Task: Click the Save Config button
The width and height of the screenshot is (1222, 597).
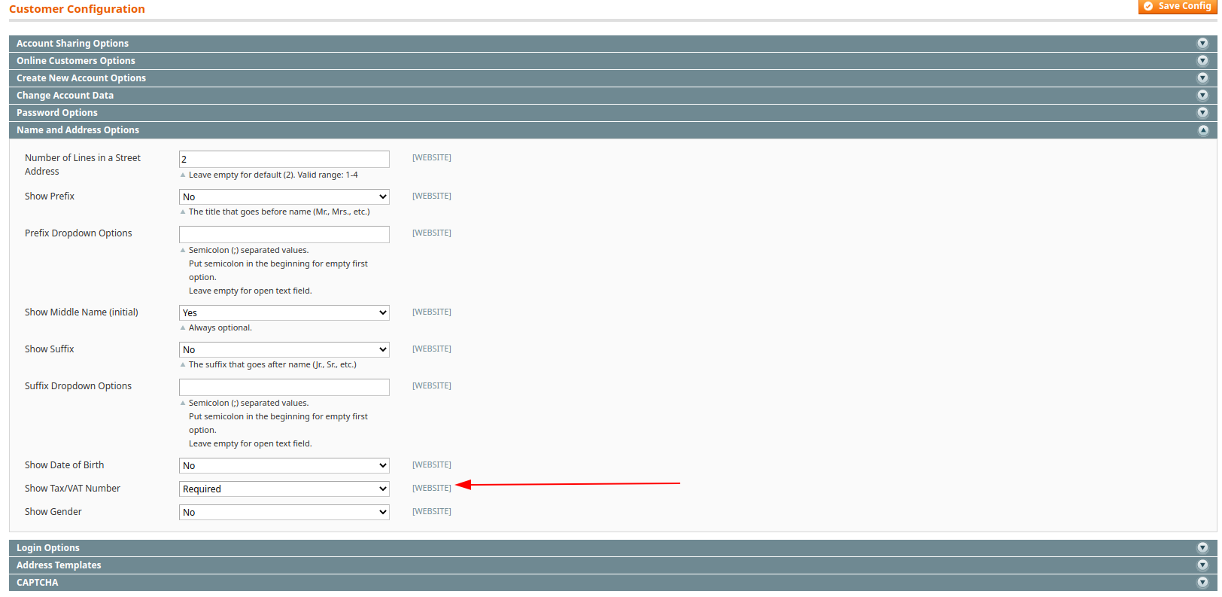Action: (x=1178, y=6)
